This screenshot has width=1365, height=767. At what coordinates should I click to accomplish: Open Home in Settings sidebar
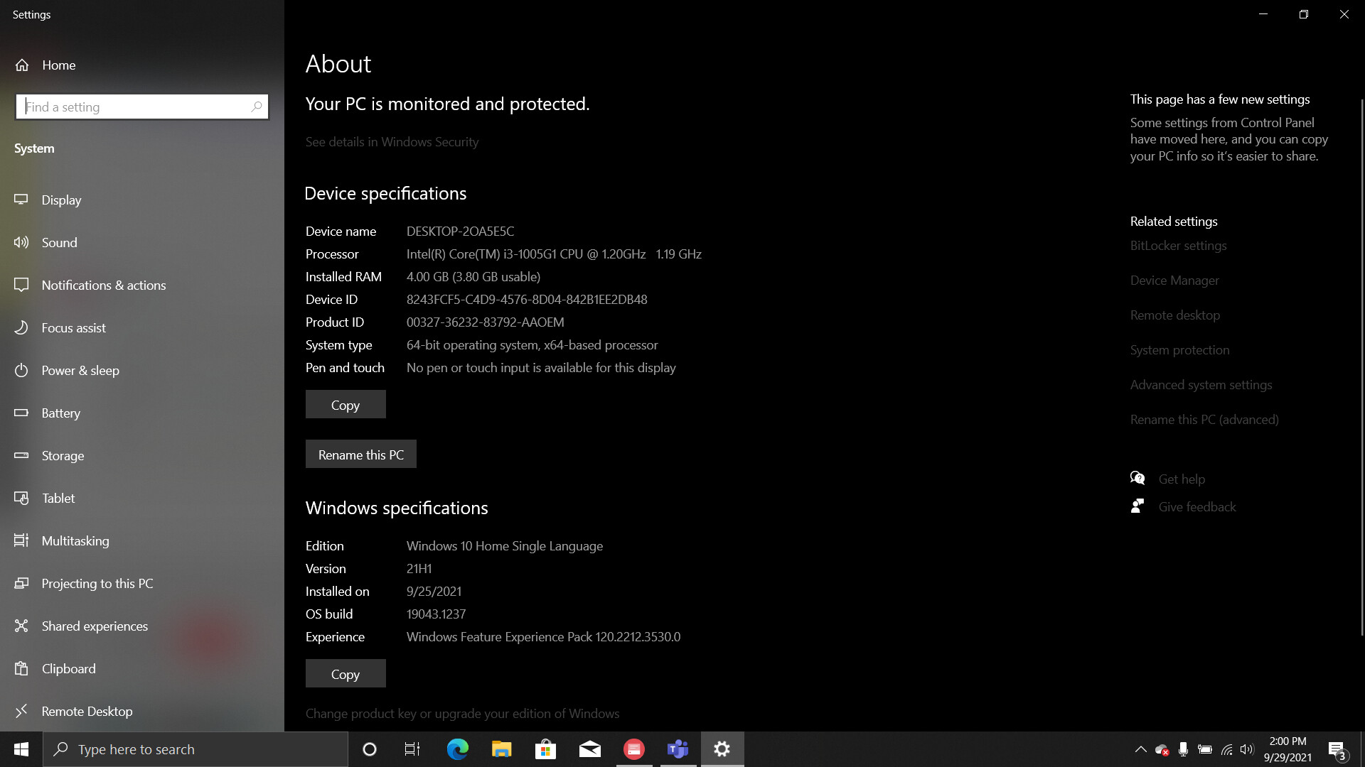pos(45,65)
